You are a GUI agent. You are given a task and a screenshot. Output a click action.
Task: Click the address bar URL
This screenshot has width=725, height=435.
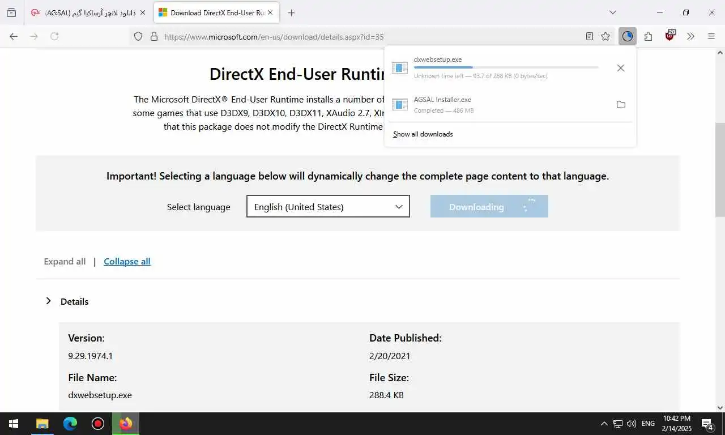274,37
